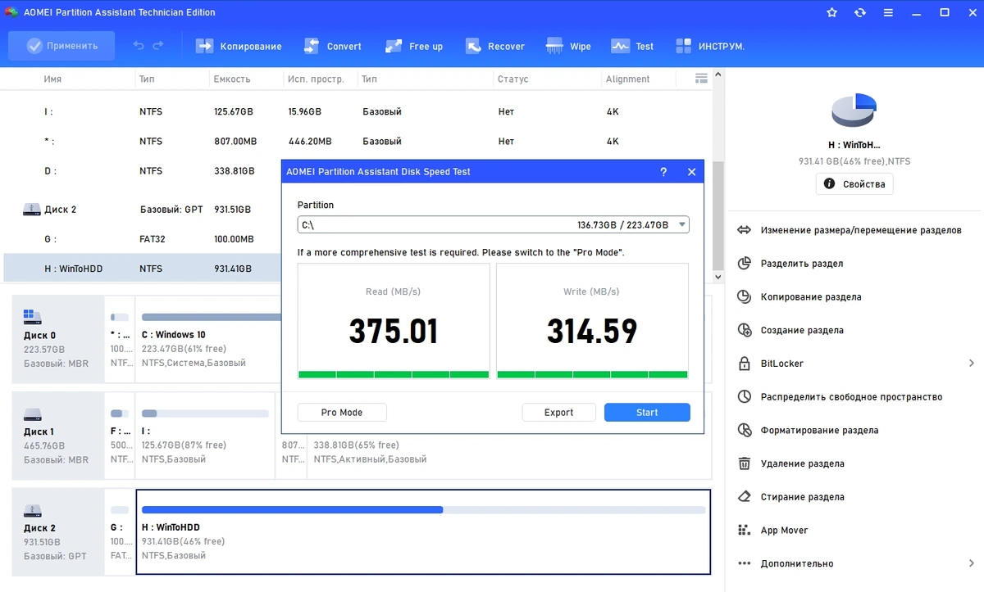Image resolution: width=984 pixels, height=592 pixels.
Task: Click the Read speed 375.01 value
Action: point(394,332)
